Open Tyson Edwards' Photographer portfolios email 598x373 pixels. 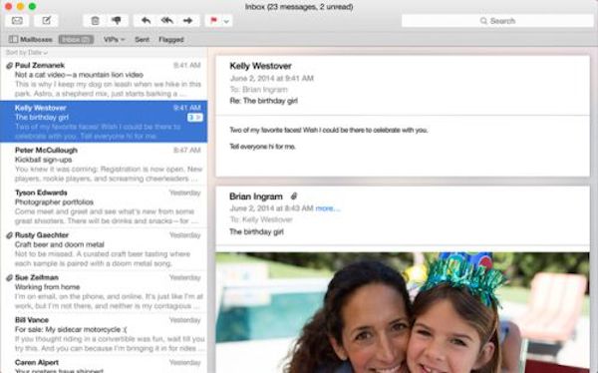[x=104, y=206]
